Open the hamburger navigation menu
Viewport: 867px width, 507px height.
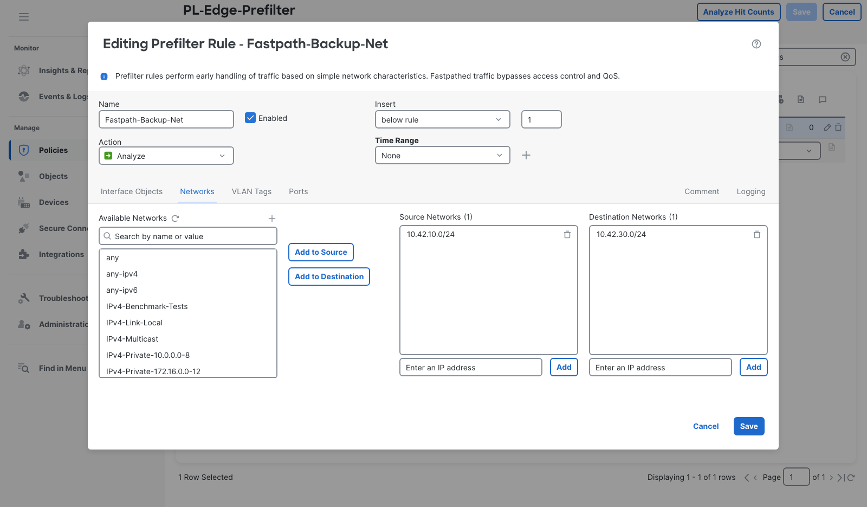[x=24, y=17]
